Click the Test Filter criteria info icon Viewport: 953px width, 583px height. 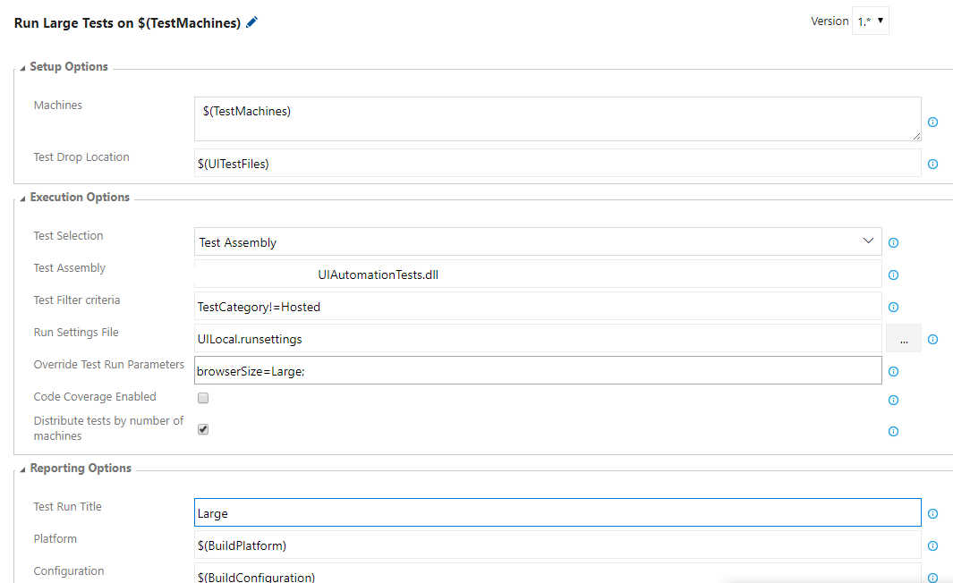(x=893, y=306)
